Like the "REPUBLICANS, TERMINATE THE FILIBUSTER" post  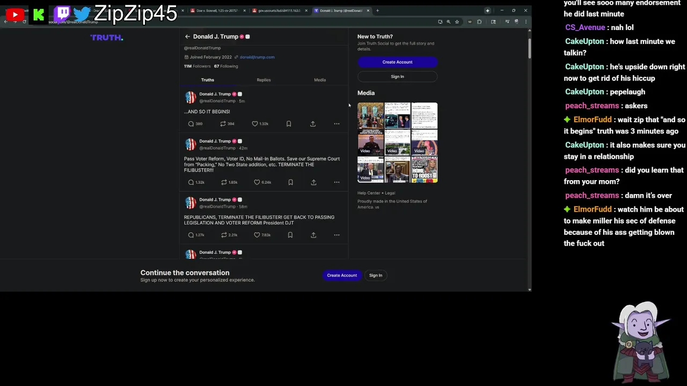(x=262, y=235)
